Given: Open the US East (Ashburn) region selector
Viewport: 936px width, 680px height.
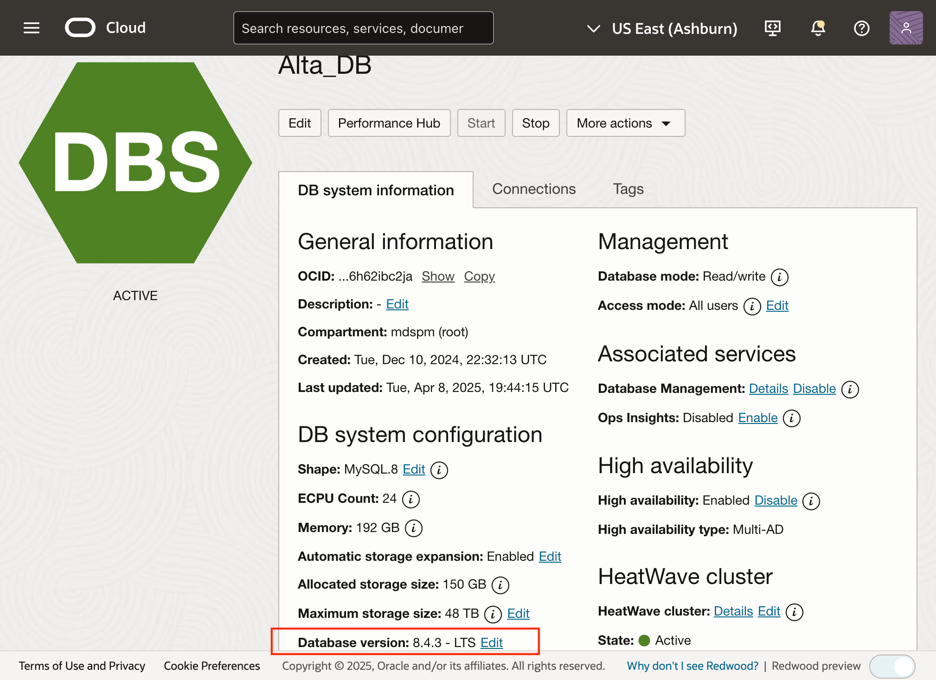Looking at the screenshot, I should 662,28.
